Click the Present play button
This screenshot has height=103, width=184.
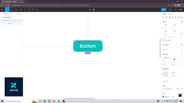tap(175, 10)
